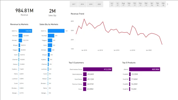The width and height of the screenshot is (178, 100).
Task: Select Jan 18 in the month slicer
Action: (152, 4)
